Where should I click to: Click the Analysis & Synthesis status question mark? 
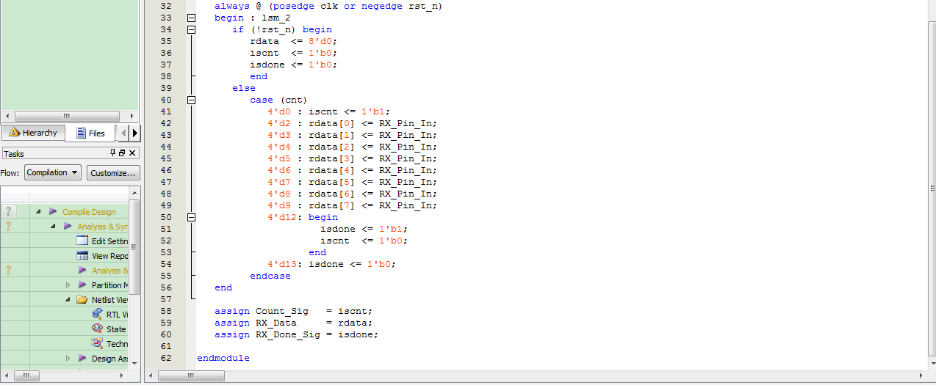[9, 227]
